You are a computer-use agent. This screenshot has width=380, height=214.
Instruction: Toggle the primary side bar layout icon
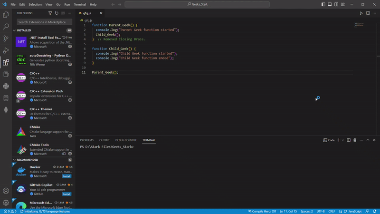pyautogui.click(x=323, y=4)
